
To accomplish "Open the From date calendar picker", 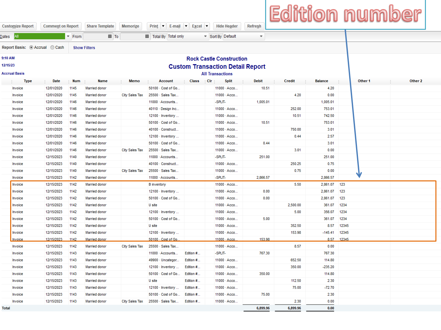I will tap(110, 36).
